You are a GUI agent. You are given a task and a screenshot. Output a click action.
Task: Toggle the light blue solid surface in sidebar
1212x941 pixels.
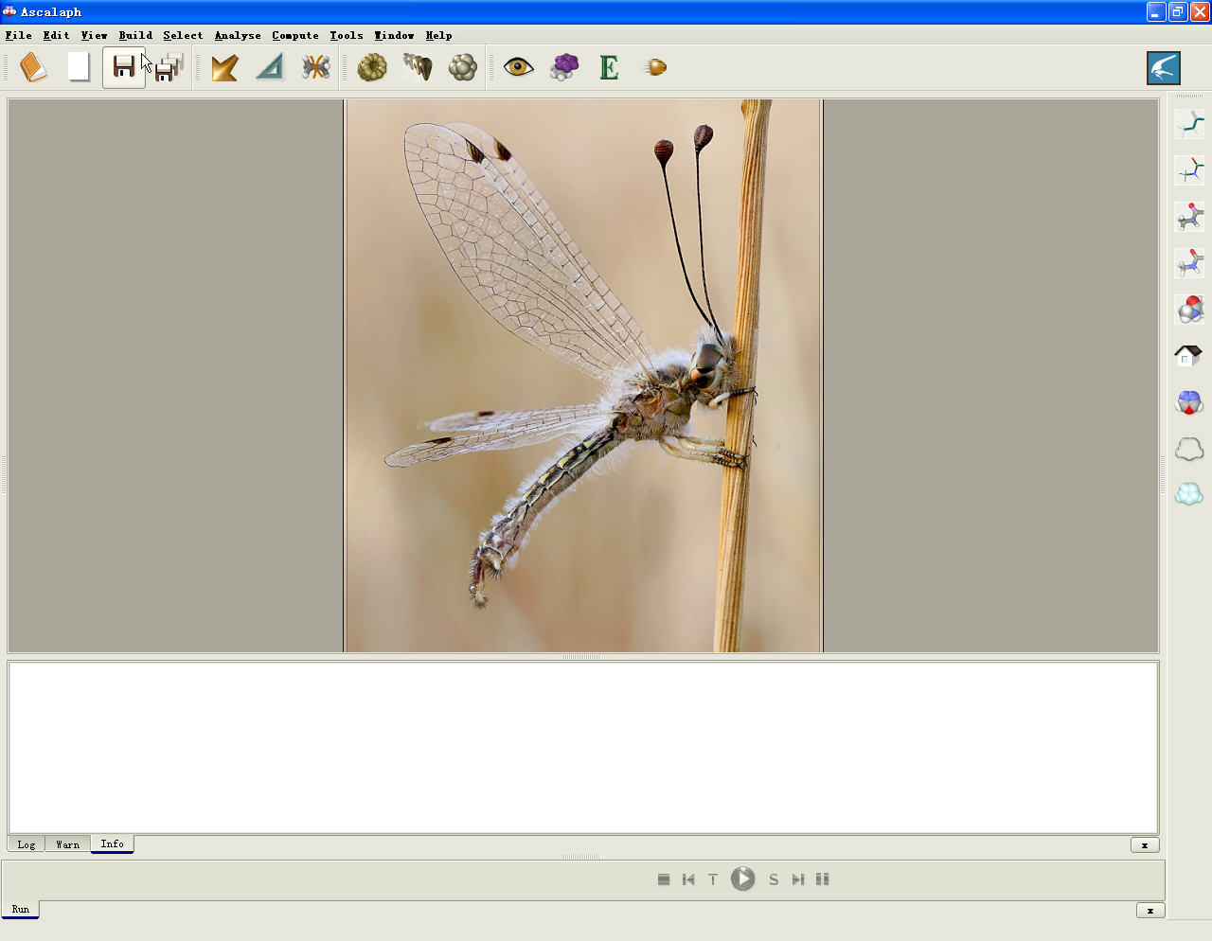[x=1189, y=494]
